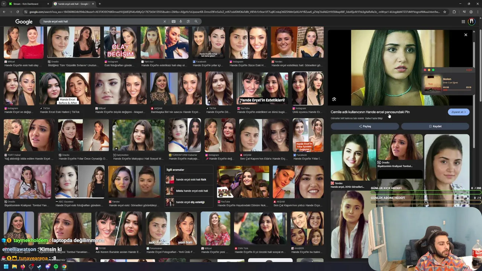Click the Google logo
Screen dimensions: 482x271
coord(24,22)
